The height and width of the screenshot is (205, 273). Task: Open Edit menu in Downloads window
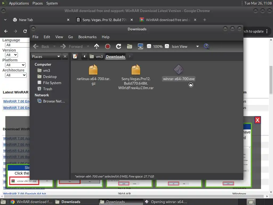pos(47,37)
